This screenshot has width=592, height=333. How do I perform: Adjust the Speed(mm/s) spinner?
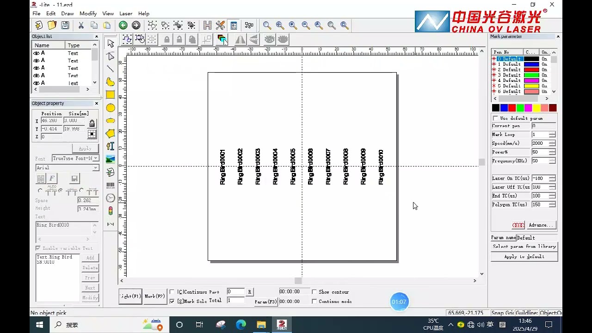[552, 143]
